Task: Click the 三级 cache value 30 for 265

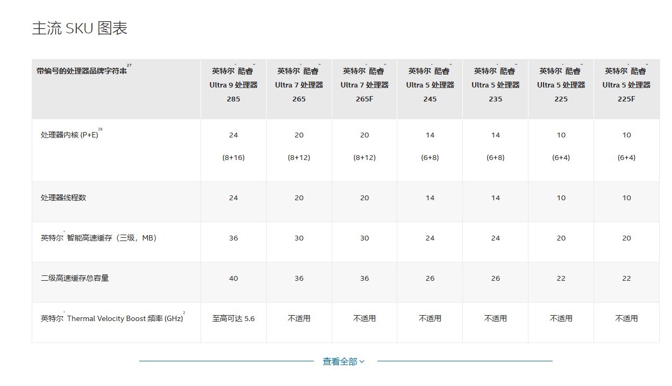Action: pyautogui.click(x=299, y=238)
